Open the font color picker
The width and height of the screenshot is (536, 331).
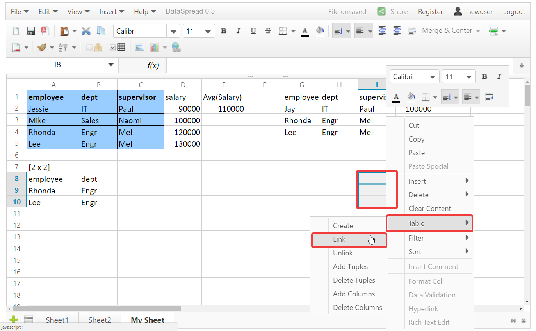(x=305, y=30)
